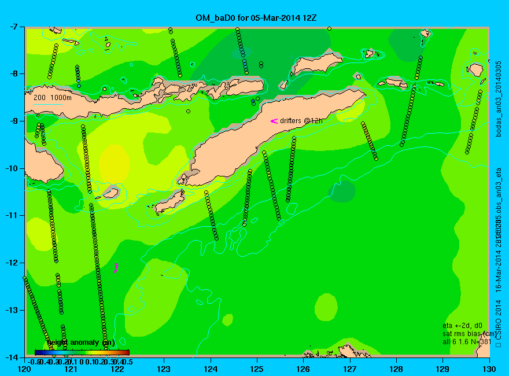Click the latitude axis label -12
This screenshot has width=509, height=376.
click(x=13, y=263)
